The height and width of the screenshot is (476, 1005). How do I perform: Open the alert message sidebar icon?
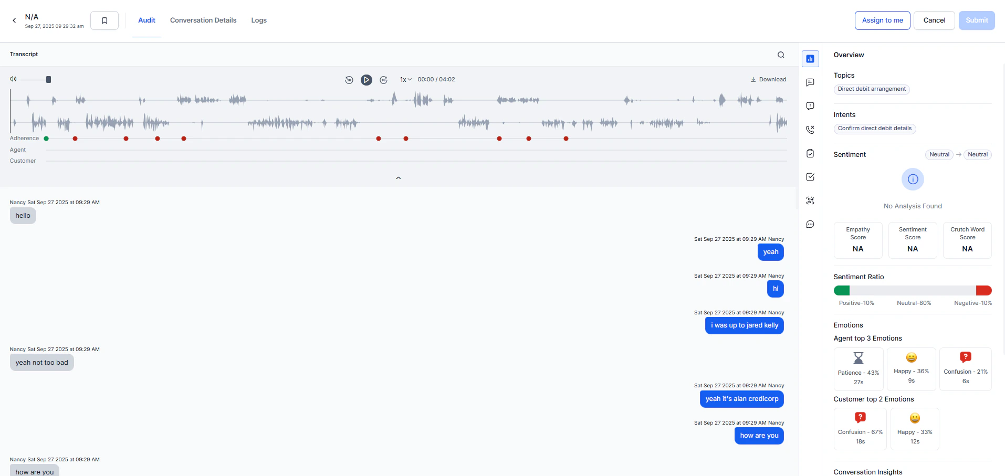click(810, 106)
